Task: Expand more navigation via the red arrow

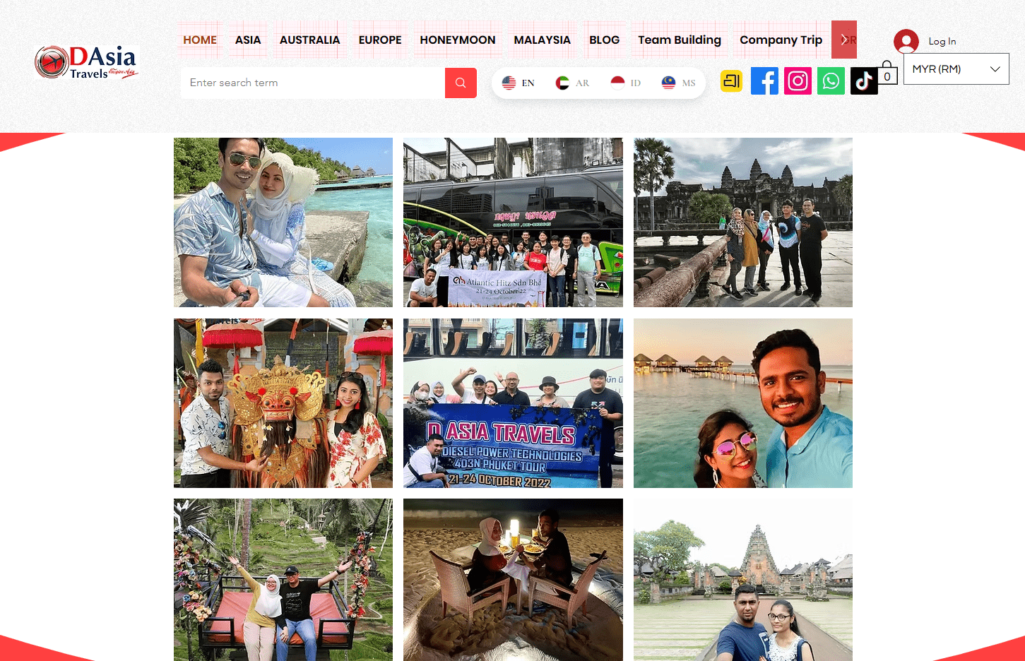Action: coord(844,40)
